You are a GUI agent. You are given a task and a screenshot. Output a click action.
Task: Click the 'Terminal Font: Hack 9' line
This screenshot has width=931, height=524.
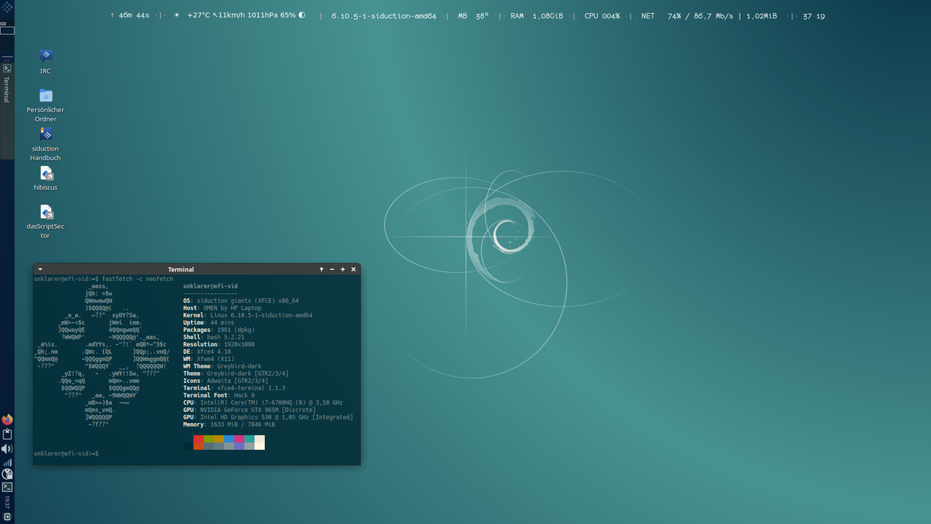tap(219, 395)
